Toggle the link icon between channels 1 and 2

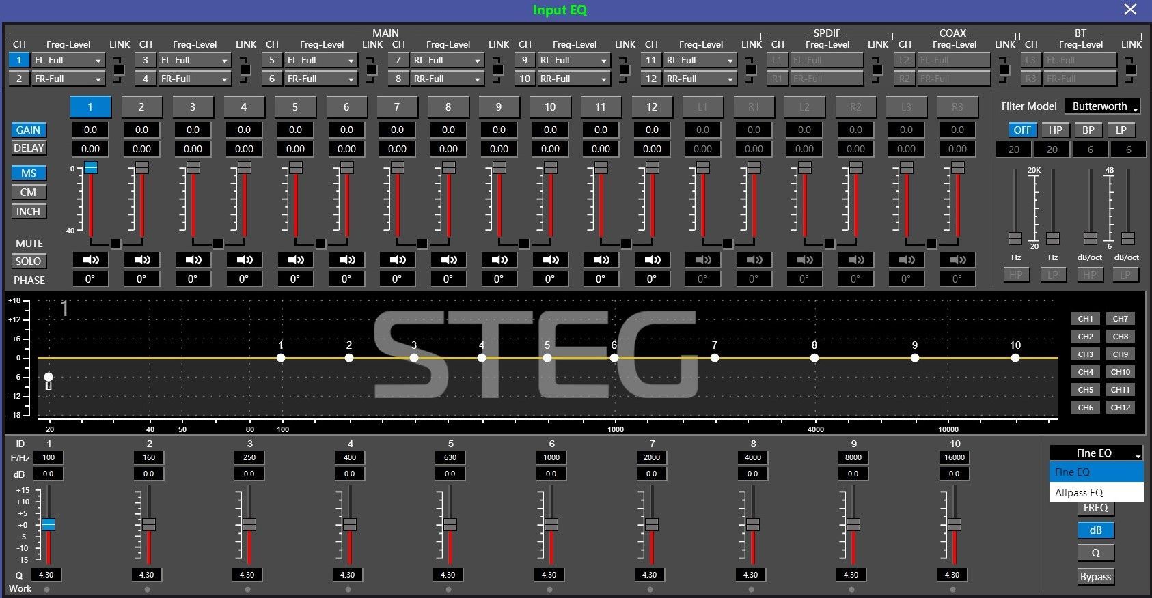(x=119, y=70)
